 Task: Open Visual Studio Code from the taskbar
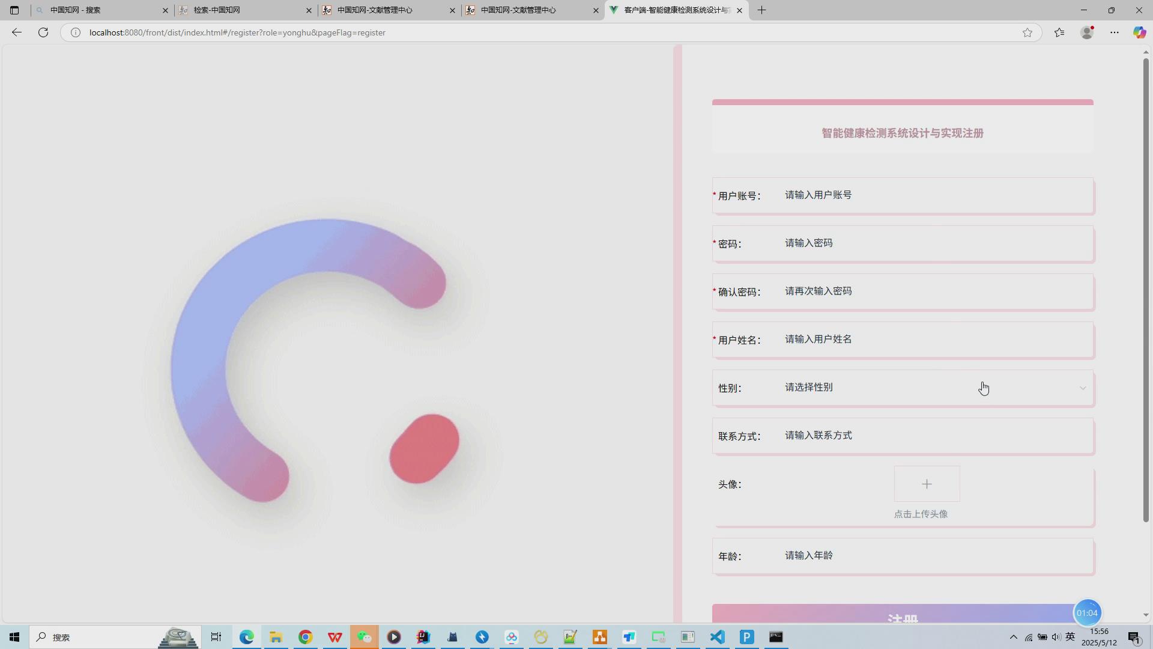tap(717, 637)
